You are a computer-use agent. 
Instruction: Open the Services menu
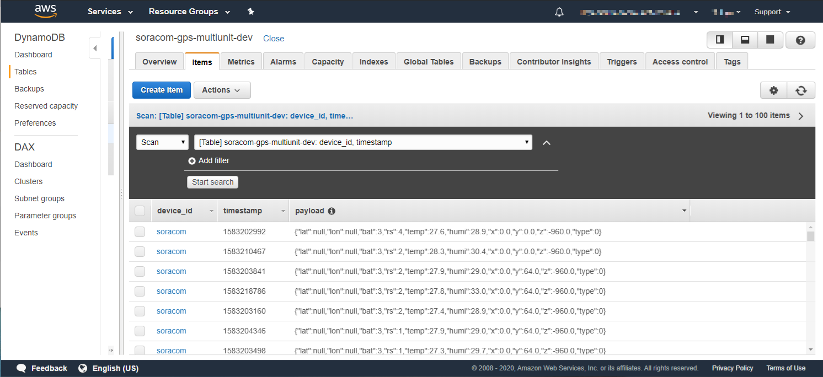110,12
